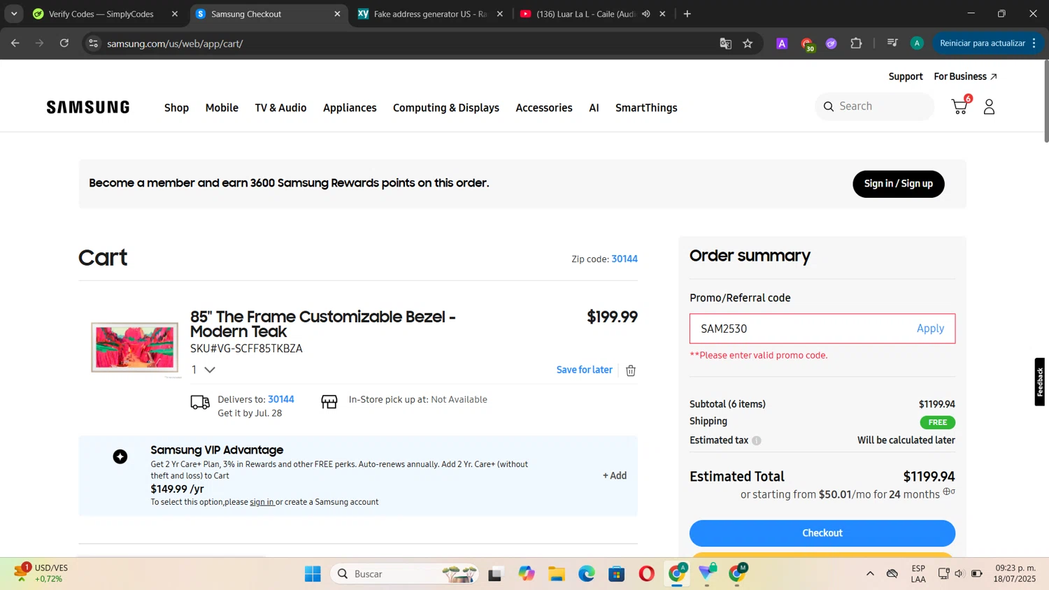Open the taskbar clock and date
The height and width of the screenshot is (590, 1049).
click(1015, 573)
